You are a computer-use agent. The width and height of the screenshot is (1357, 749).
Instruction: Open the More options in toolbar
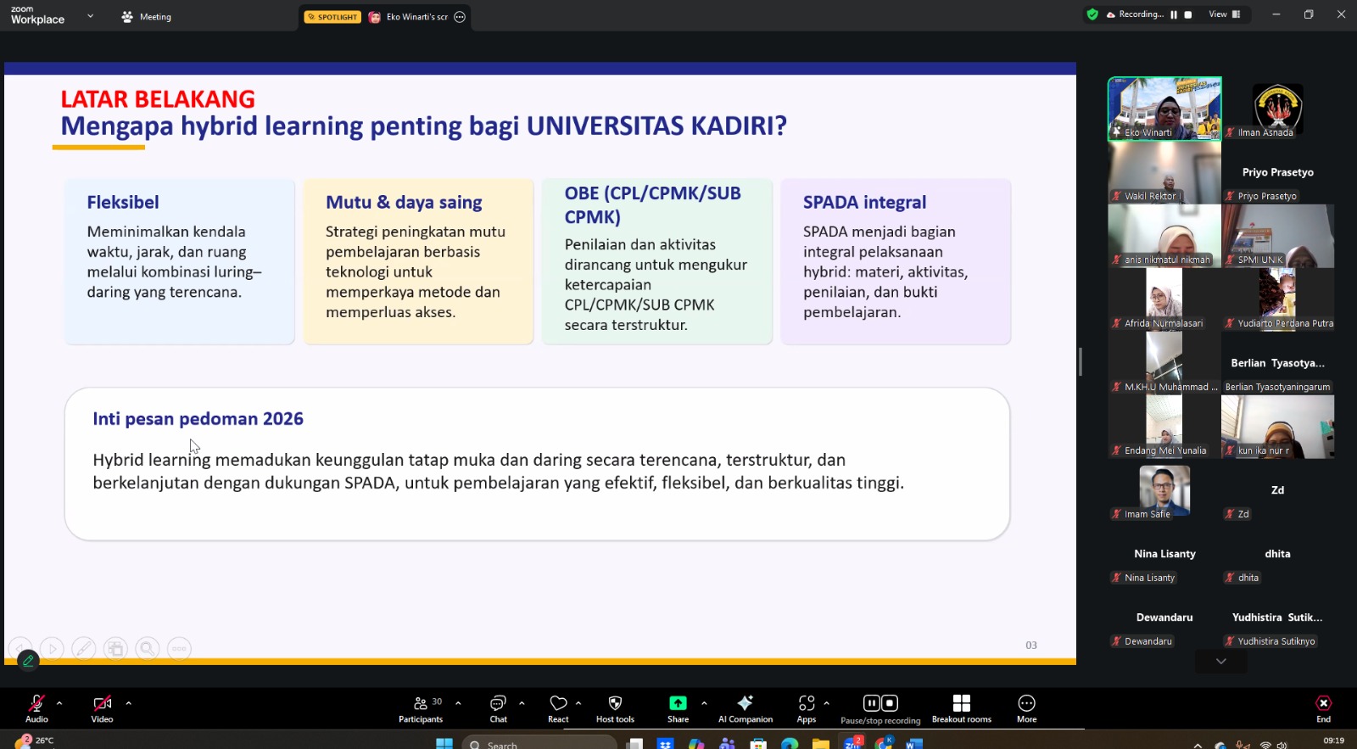pos(1026,708)
